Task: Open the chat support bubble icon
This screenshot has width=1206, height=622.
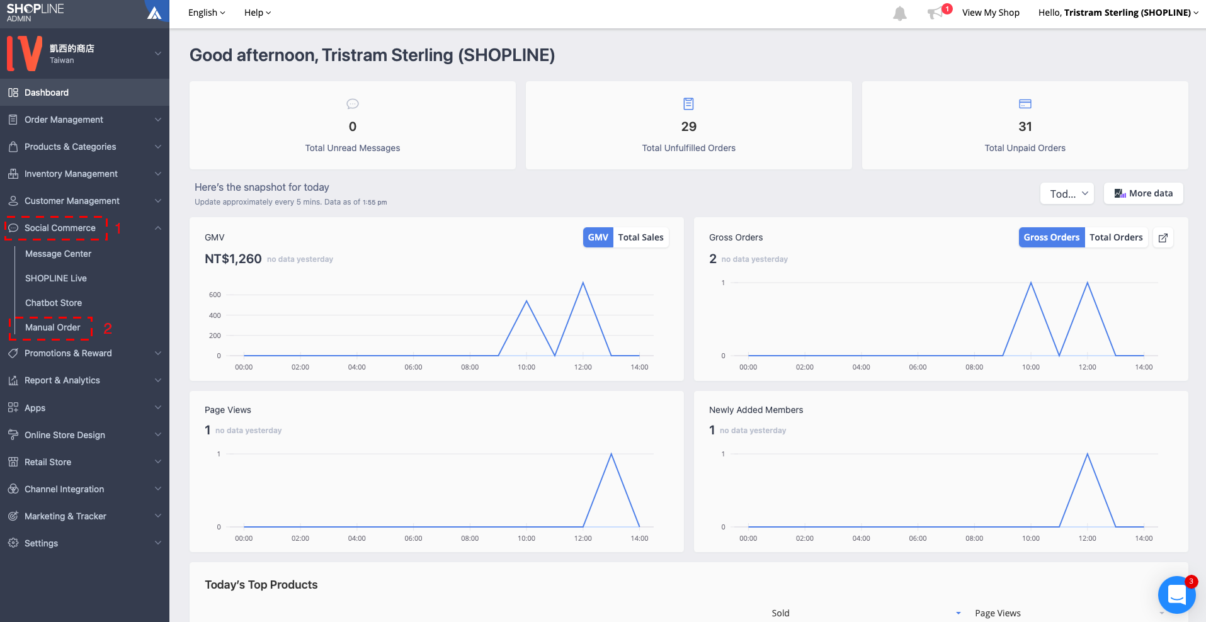Action: tap(1176, 594)
